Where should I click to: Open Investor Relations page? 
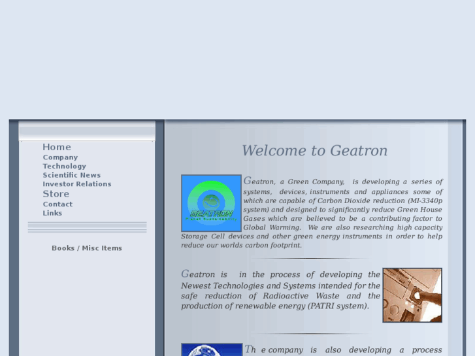pyautogui.click(x=77, y=184)
